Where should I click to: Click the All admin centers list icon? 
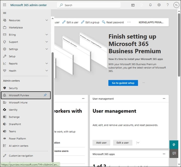click(5, 146)
